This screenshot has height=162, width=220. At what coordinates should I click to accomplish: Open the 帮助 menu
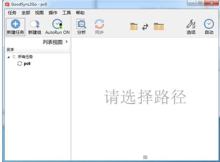point(80,13)
